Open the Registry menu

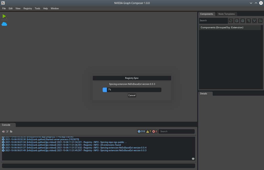click(28, 9)
